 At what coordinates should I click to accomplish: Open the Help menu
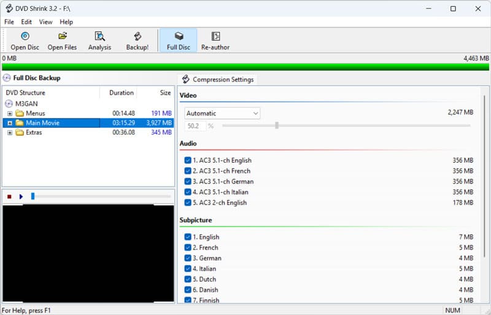pyautogui.click(x=66, y=22)
